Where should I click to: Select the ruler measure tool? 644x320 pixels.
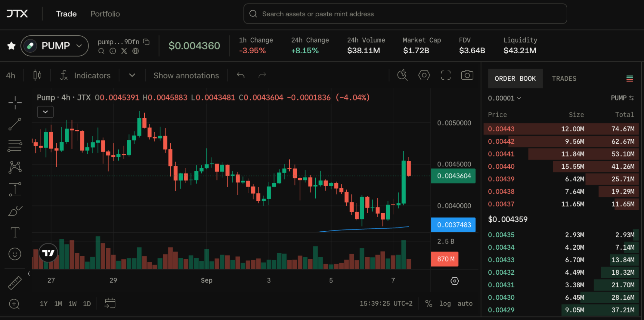tap(15, 283)
